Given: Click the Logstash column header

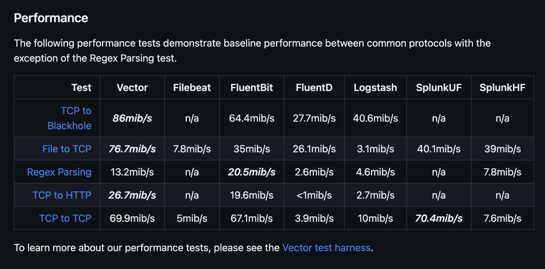Looking at the screenshot, I should (375, 88).
